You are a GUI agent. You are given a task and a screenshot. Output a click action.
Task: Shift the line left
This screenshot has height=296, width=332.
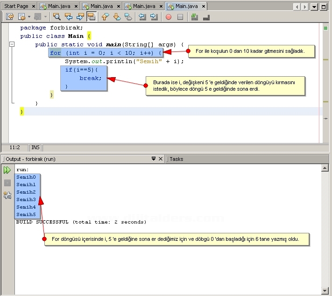coord(142,16)
